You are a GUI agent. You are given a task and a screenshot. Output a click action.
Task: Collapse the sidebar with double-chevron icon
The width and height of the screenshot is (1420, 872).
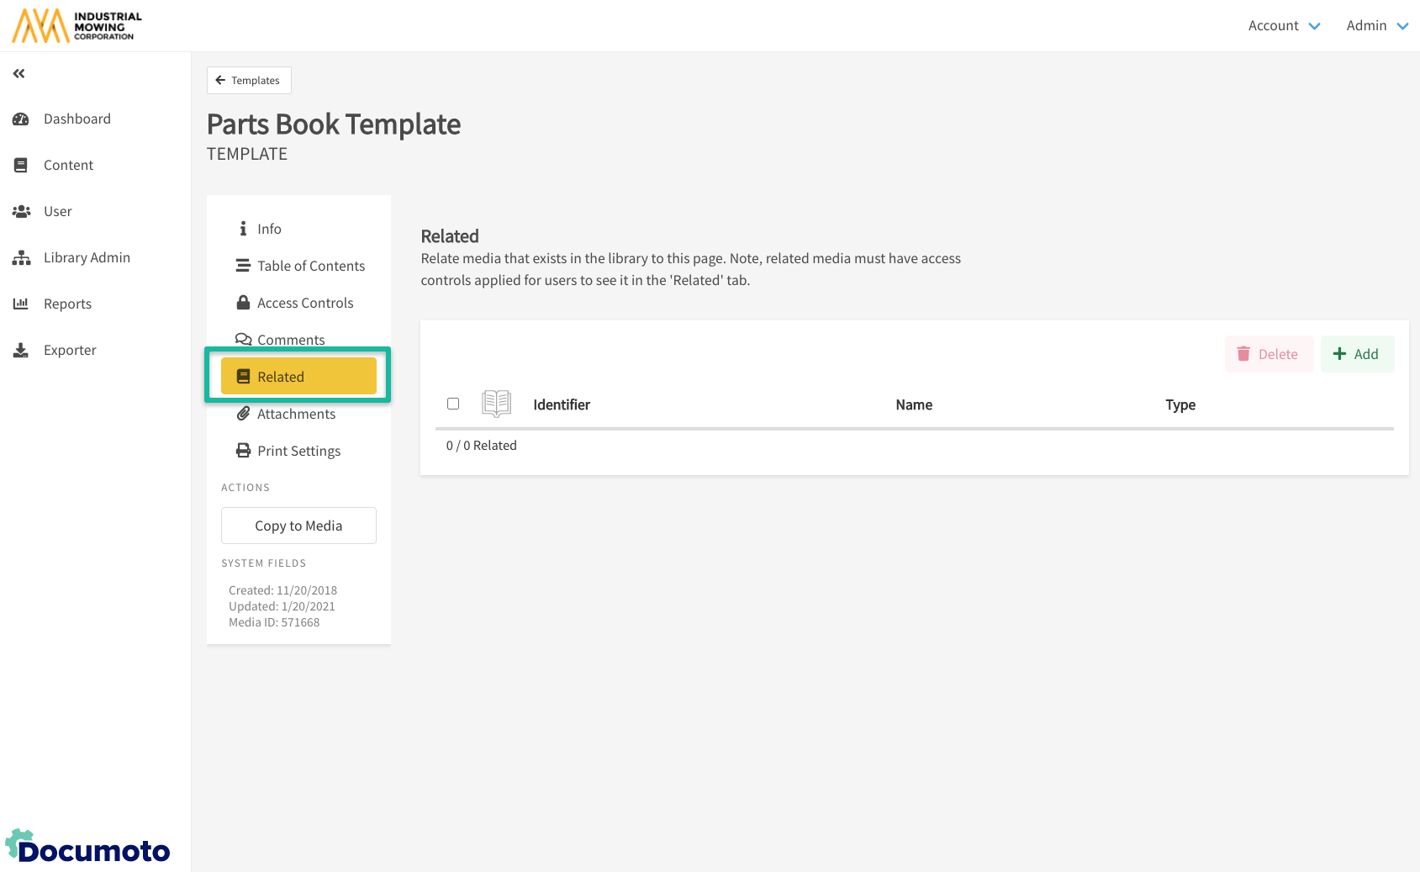pos(19,74)
